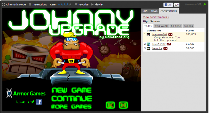Show All-Time high scores
The height and width of the screenshot is (113, 209).
click(x=176, y=26)
